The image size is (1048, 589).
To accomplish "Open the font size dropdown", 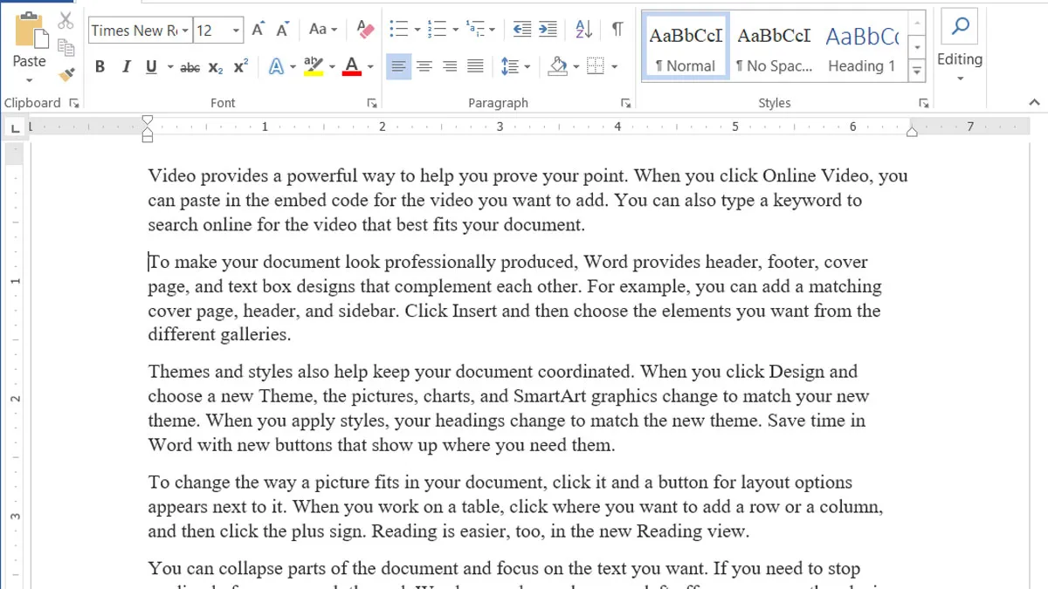I will 236,31.
